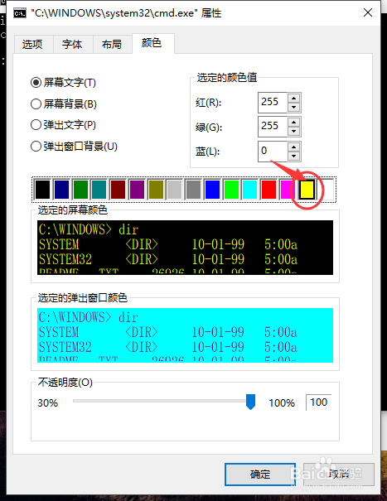Click the opacity value field showing 100

[x=318, y=402]
